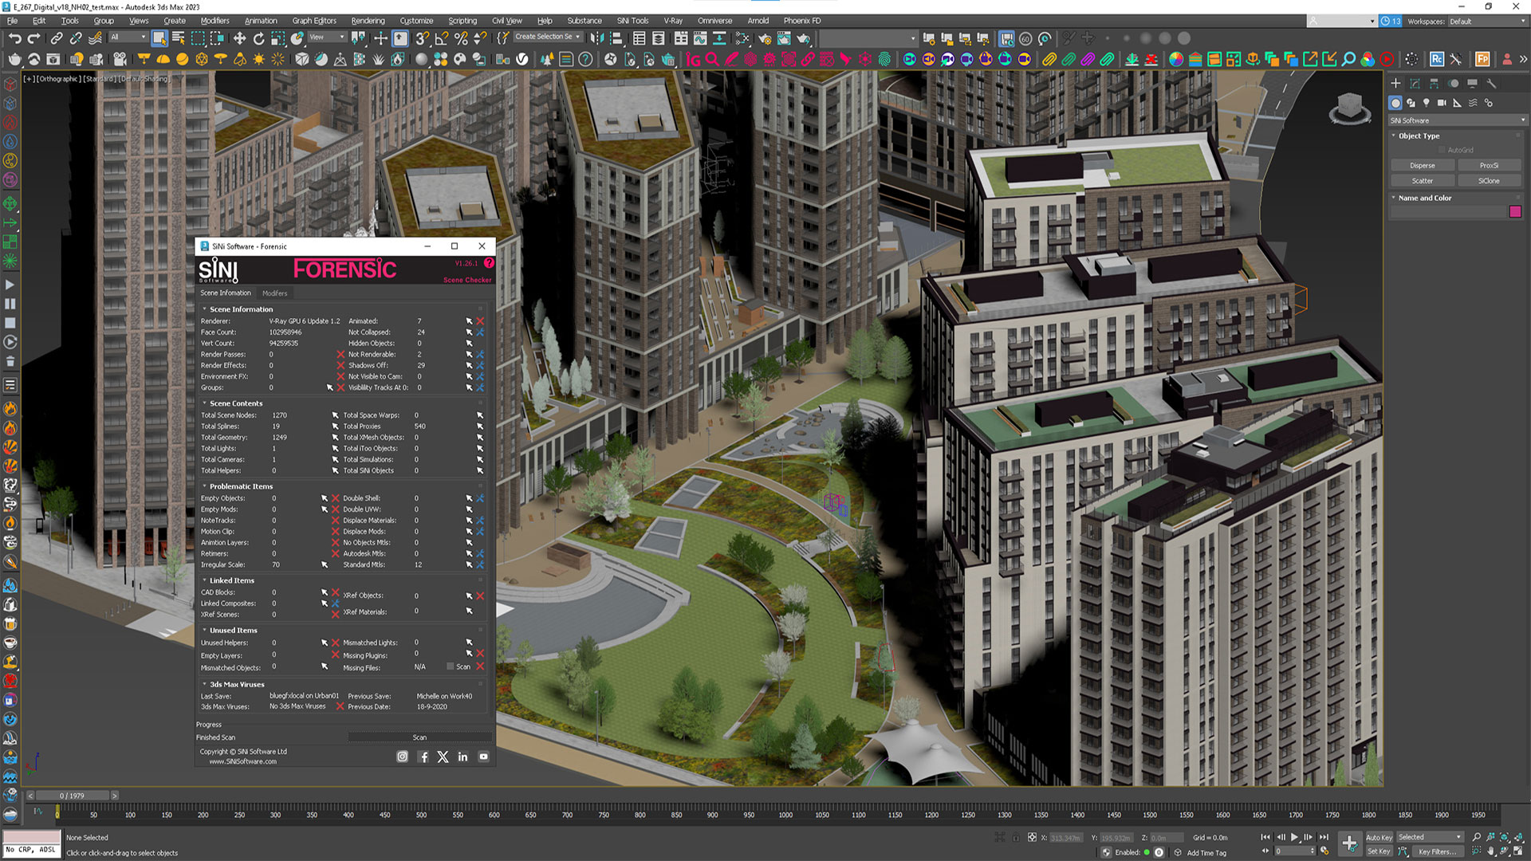Open the Instagram link icon in Forensic window
Image resolution: width=1531 pixels, height=861 pixels.
403,757
